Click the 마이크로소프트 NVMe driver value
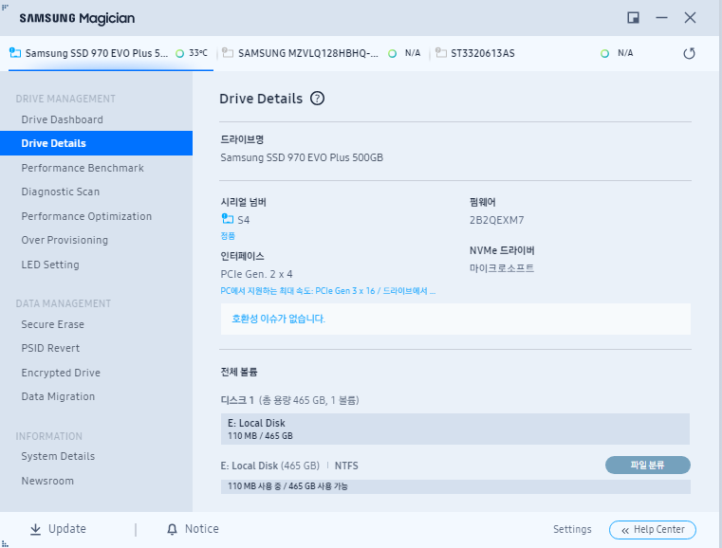 pyautogui.click(x=502, y=268)
